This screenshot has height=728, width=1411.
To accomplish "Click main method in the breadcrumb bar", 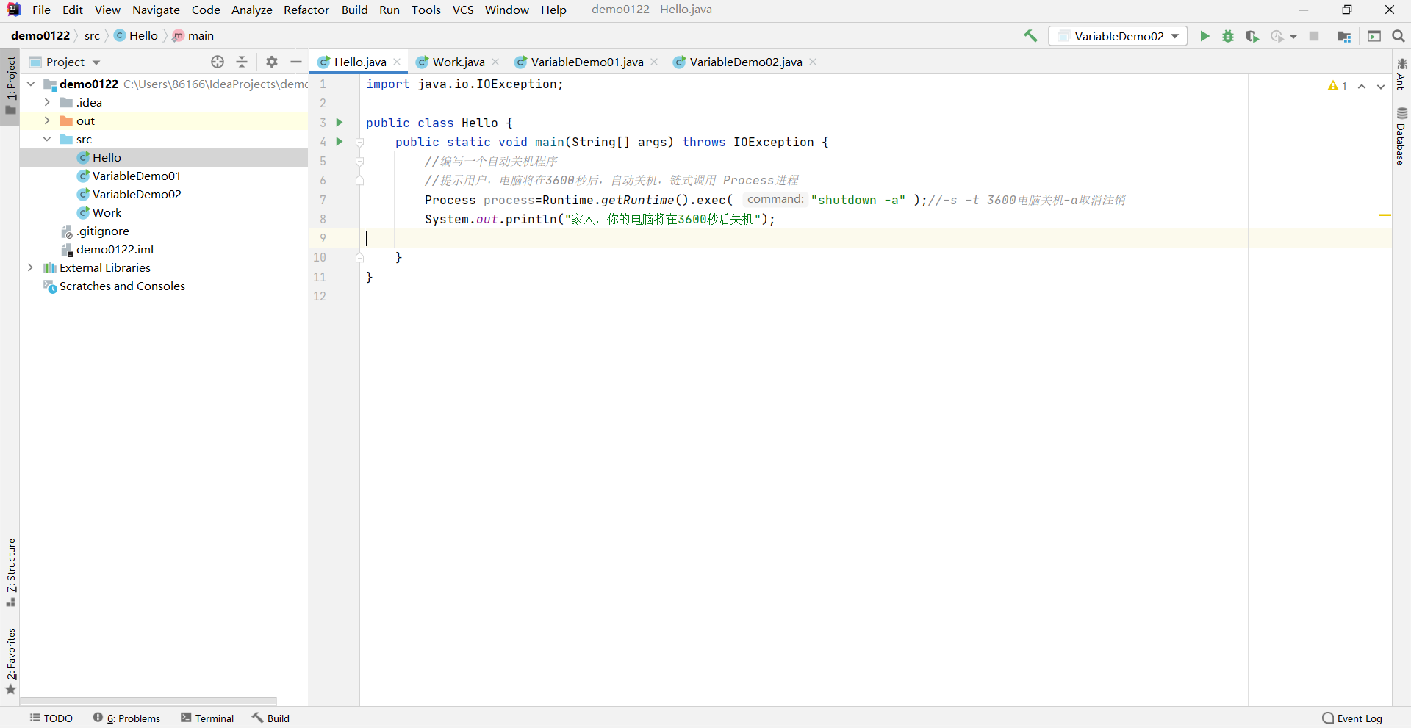I will 193,35.
